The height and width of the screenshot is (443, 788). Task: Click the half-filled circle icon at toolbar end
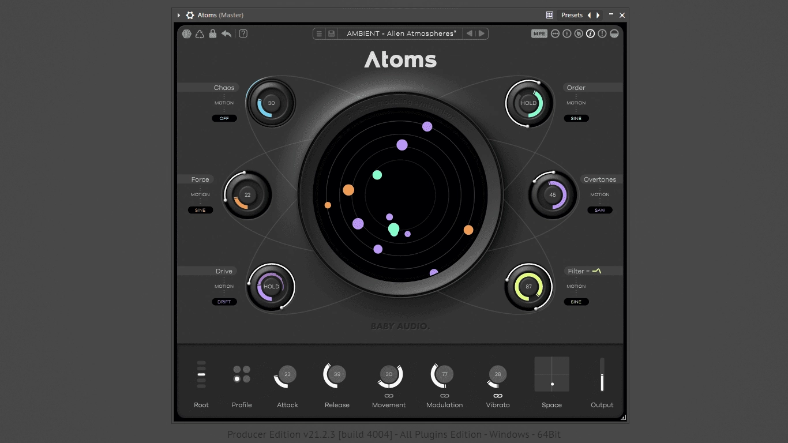click(x=614, y=33)
